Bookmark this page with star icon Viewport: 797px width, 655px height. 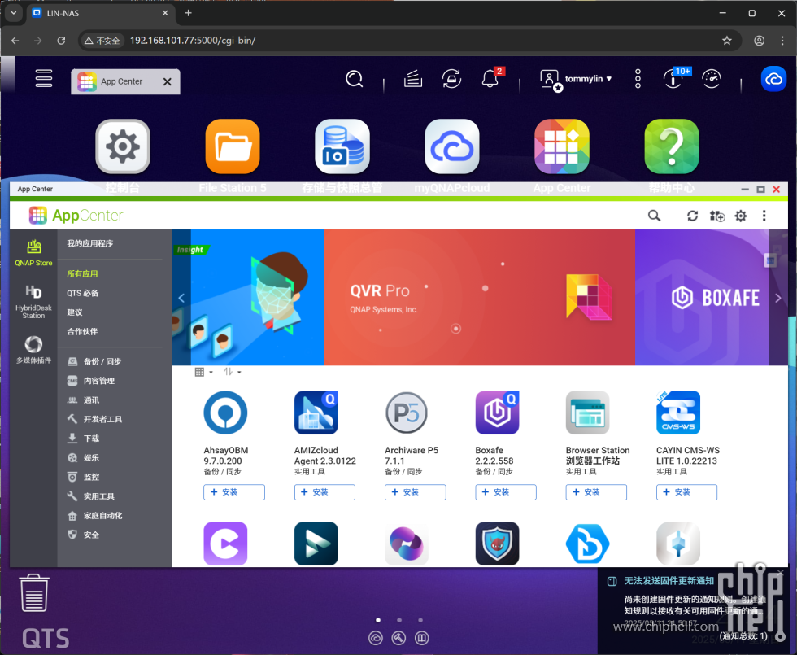pyautogui.click(x=727, y=40)
